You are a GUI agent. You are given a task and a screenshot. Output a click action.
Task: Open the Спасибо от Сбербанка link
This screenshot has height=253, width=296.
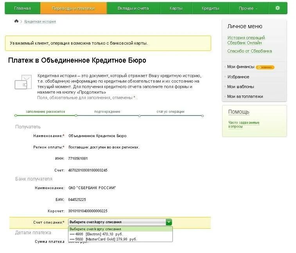pos(249,51)
